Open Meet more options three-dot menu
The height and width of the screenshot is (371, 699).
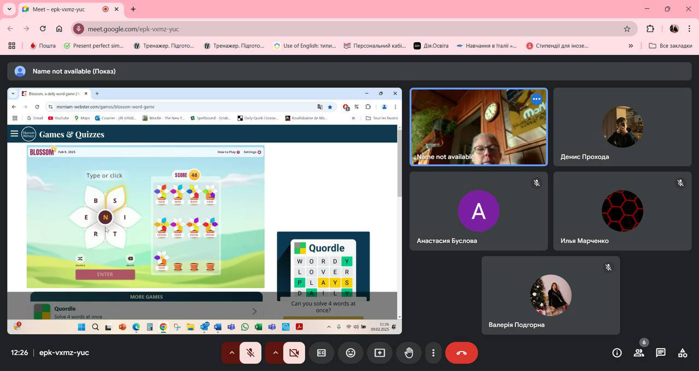coord(433,353)
